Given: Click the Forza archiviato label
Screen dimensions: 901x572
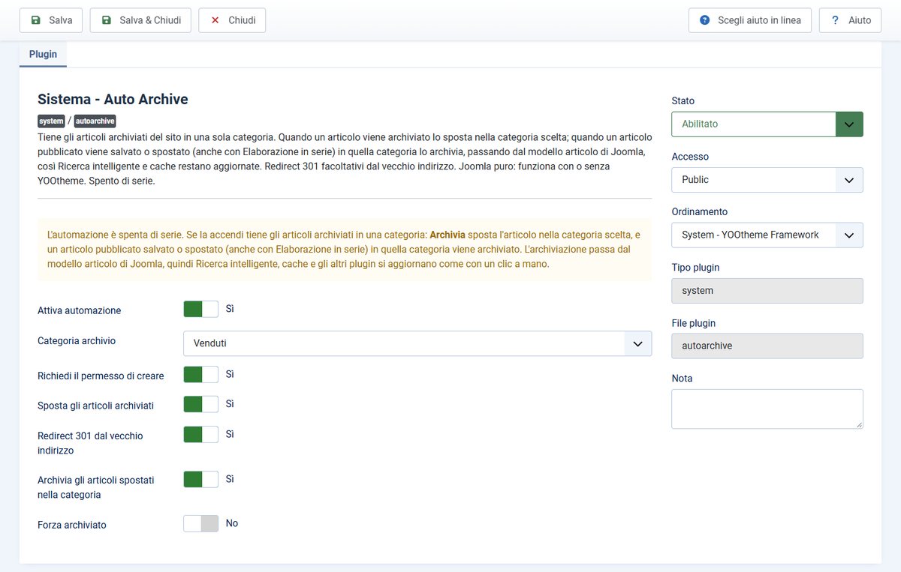Looking at the screenshot, I should (72, 525).
